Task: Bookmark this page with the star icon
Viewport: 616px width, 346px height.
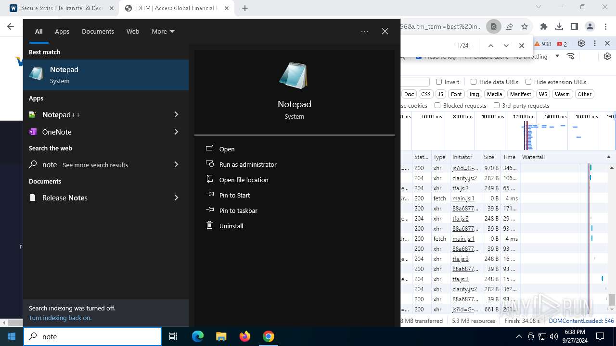Action: click(x=525, y=27)
